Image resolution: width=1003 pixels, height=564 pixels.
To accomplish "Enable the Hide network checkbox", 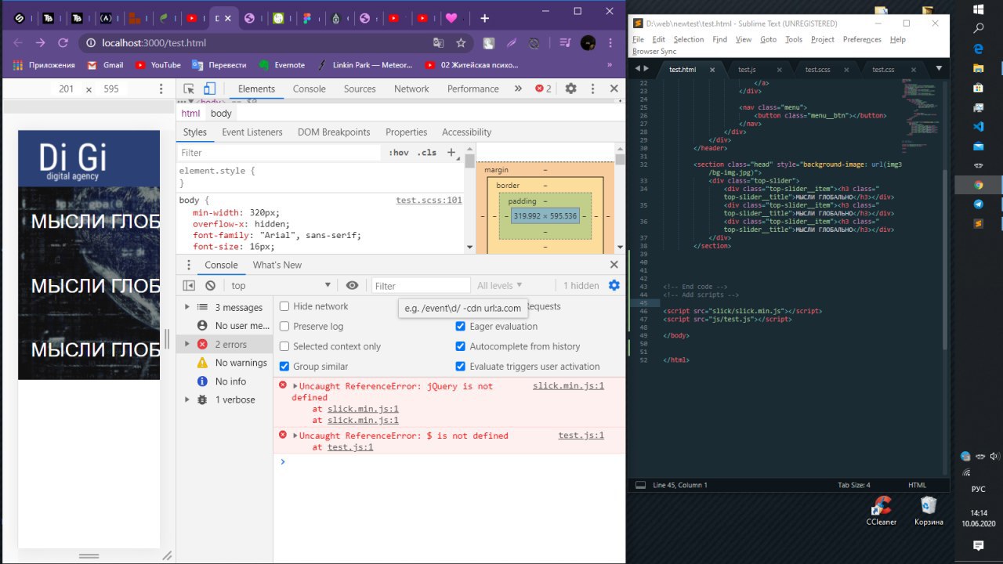I will (284, 306).
